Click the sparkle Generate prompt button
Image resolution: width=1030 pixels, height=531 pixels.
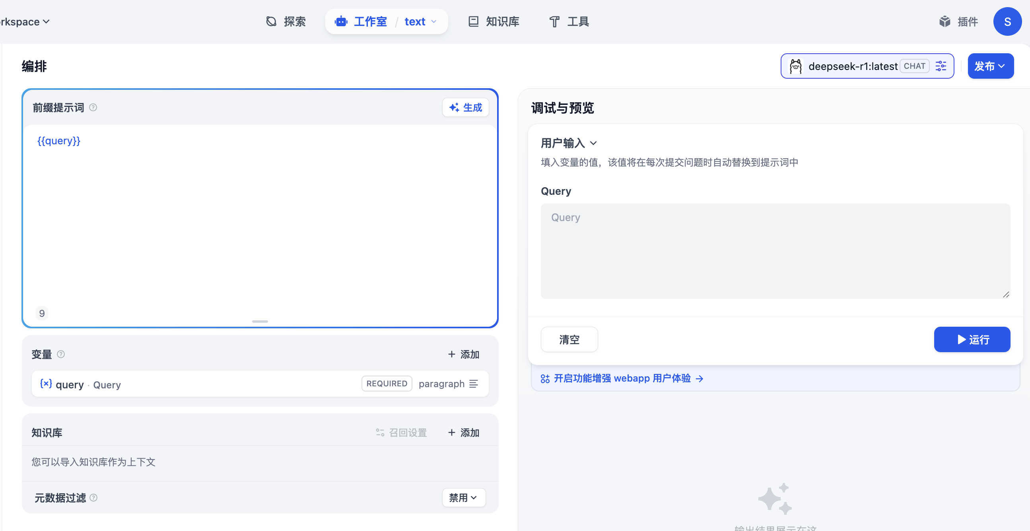(465, 107)
